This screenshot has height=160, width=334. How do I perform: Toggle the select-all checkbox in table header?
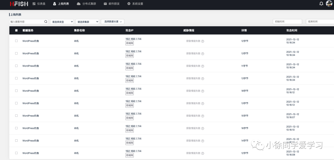[x=16, y=31]
